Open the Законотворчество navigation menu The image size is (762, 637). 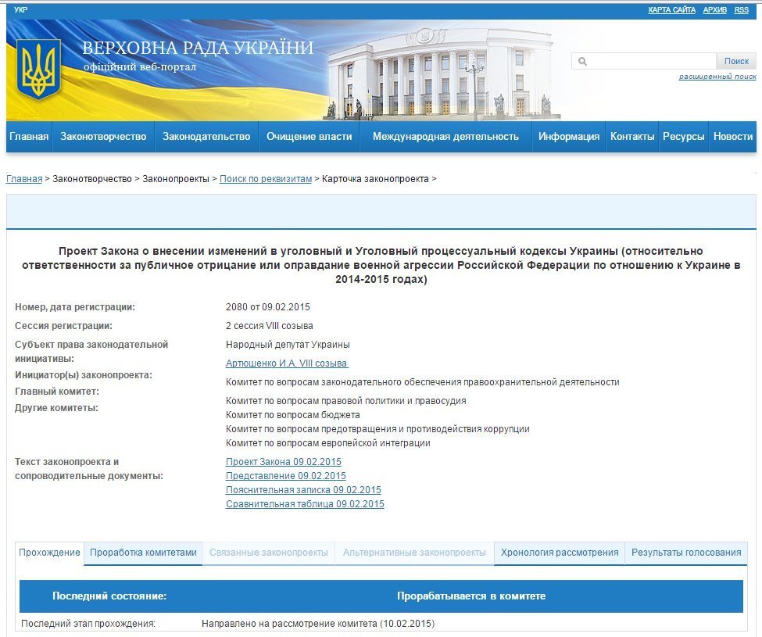click(x=103, y=137)
